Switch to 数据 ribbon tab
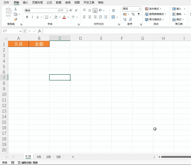The image size is (191, 165). [x=58, y=3]
